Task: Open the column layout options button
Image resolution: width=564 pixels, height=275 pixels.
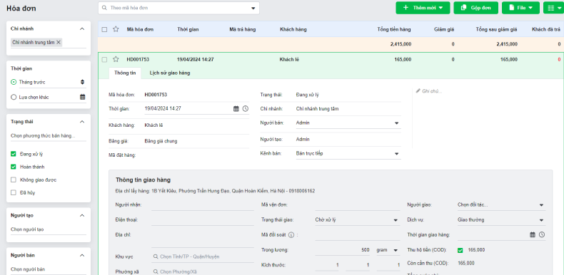Action: [x=554, y=8]
